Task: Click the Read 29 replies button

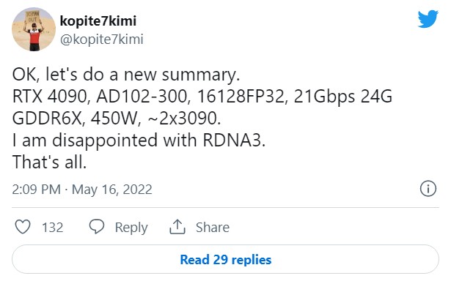Action: click(226, 259)
